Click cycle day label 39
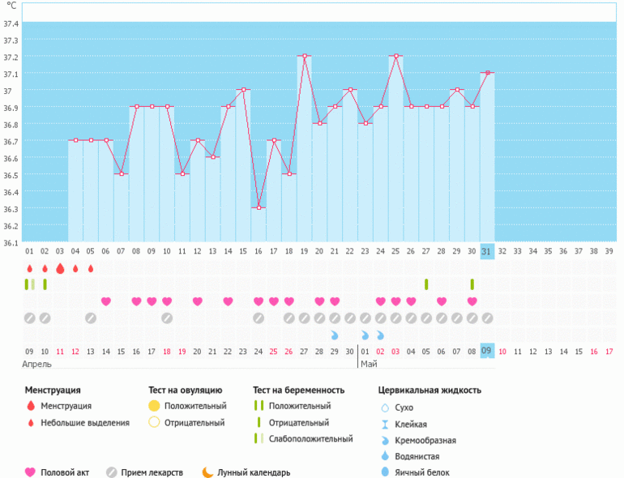This screenshot has height=478, width=624. coord(609,251)
